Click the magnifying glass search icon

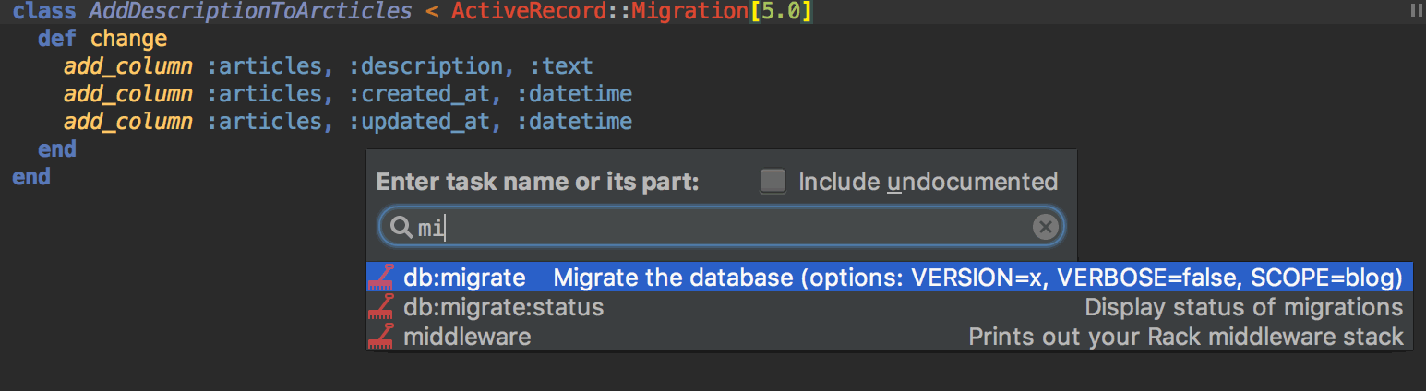pos(401,227)
